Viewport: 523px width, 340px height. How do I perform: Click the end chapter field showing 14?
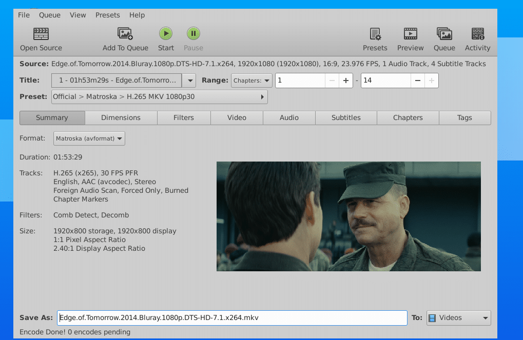coord(385,81)
